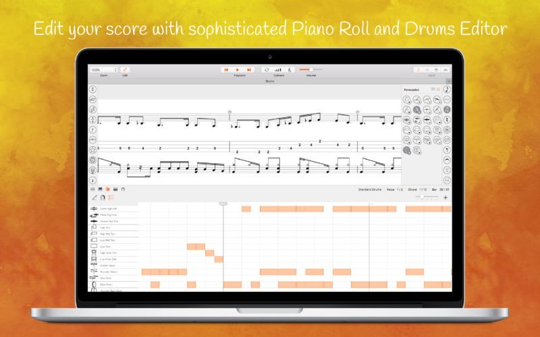The image size is (540, 337).
Task: Toggle loop playback in Options
Action: click(x=267, y=69)
